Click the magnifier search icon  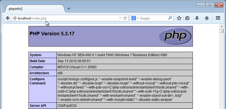[x=170, y=18]
